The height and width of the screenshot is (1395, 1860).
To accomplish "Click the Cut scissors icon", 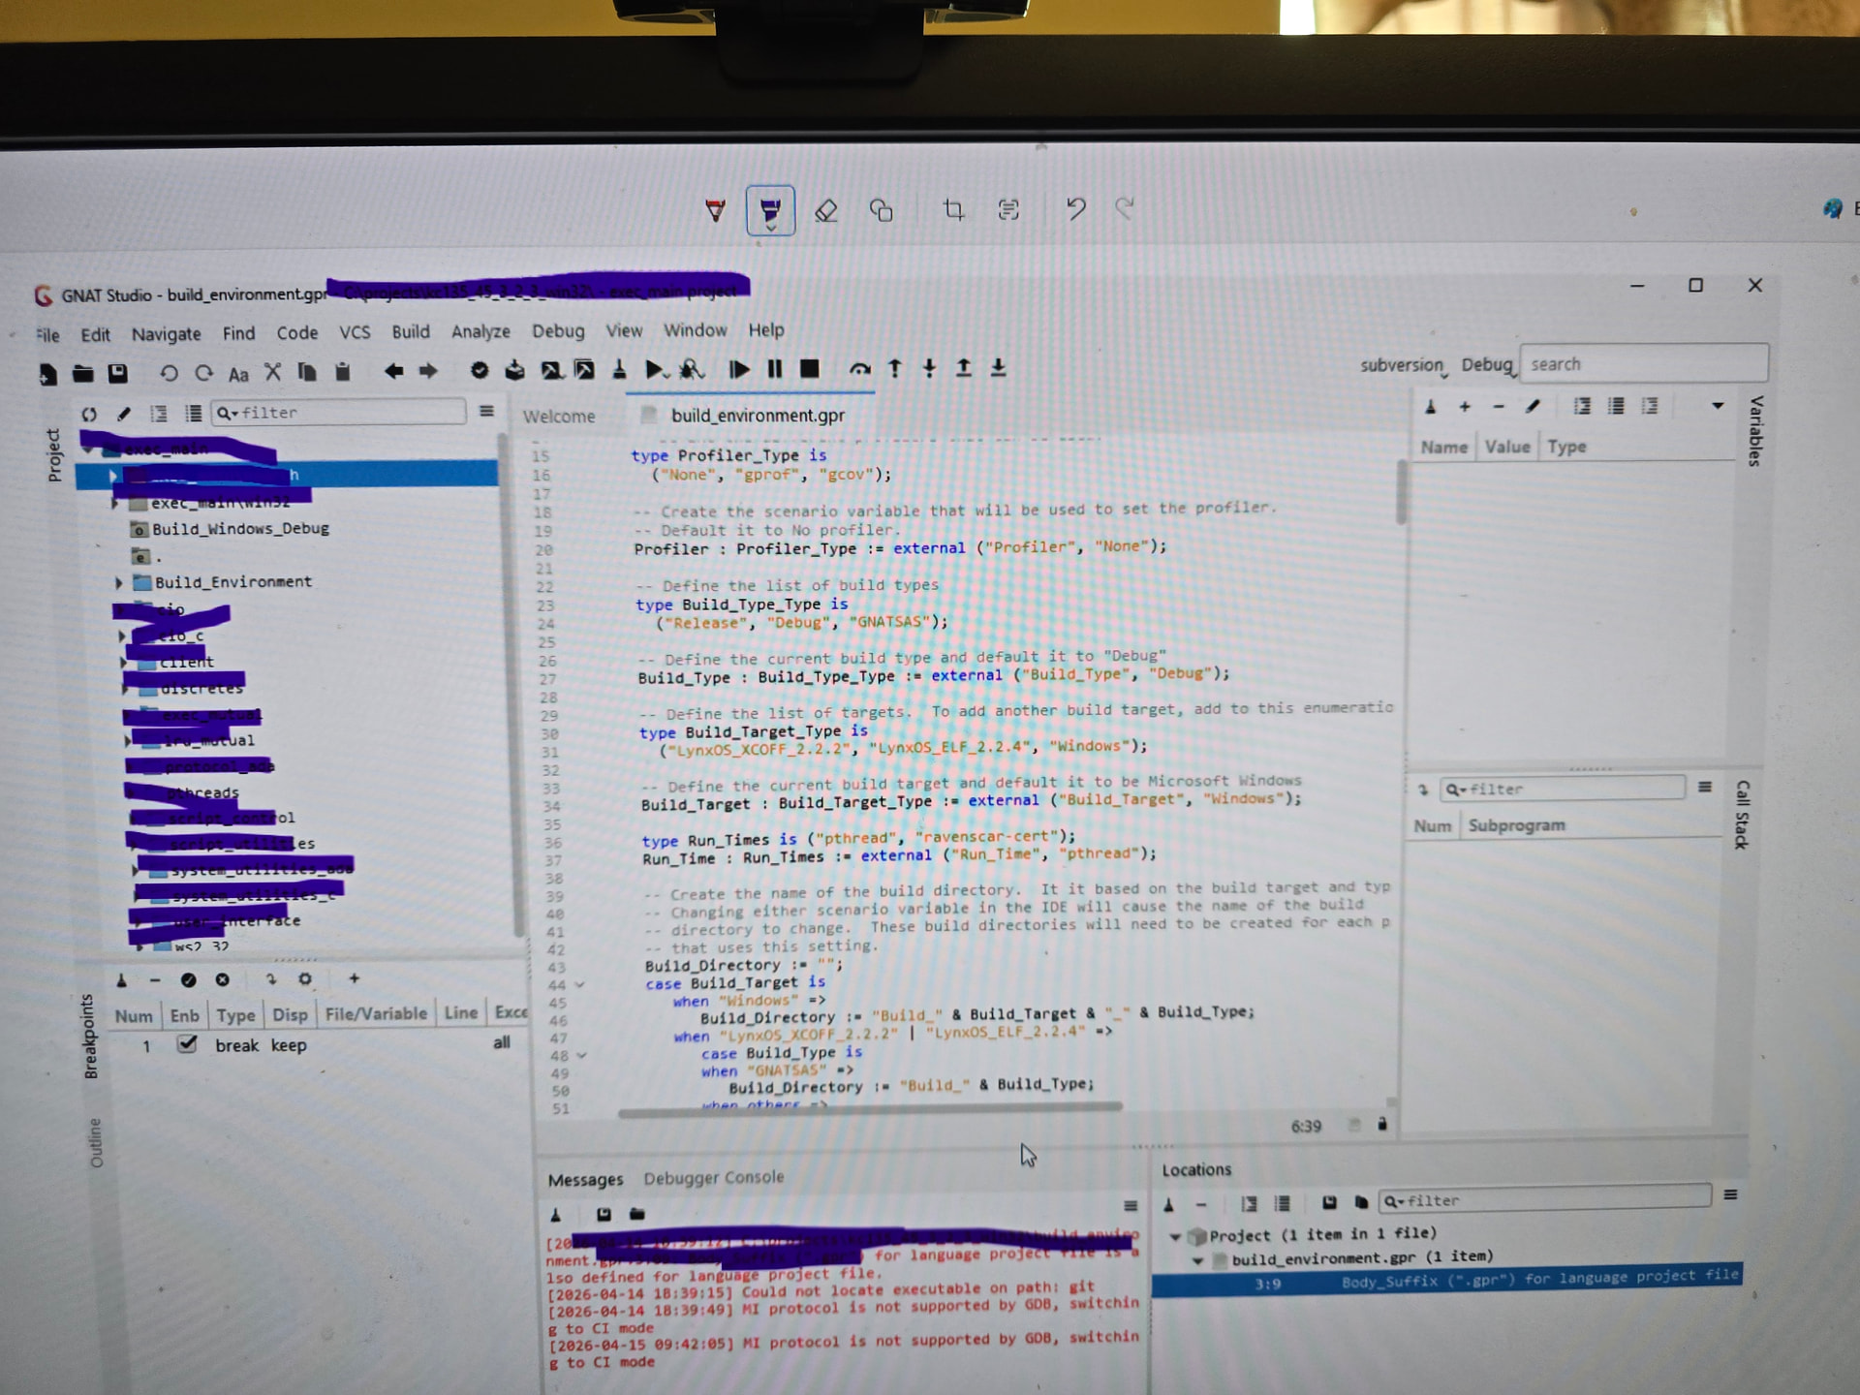I will pyautogui.click(x=273, y=373).
